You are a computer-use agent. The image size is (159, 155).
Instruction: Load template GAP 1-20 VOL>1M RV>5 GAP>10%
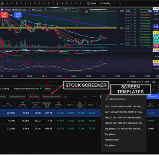click(x=124, y=106)
